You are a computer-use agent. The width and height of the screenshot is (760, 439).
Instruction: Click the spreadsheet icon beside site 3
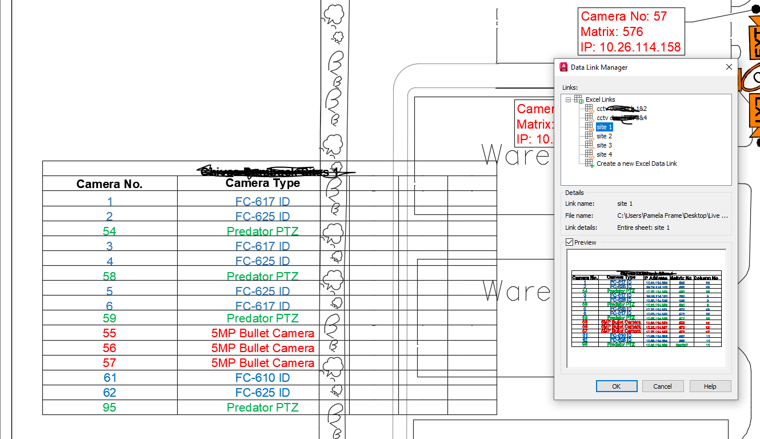589,145
